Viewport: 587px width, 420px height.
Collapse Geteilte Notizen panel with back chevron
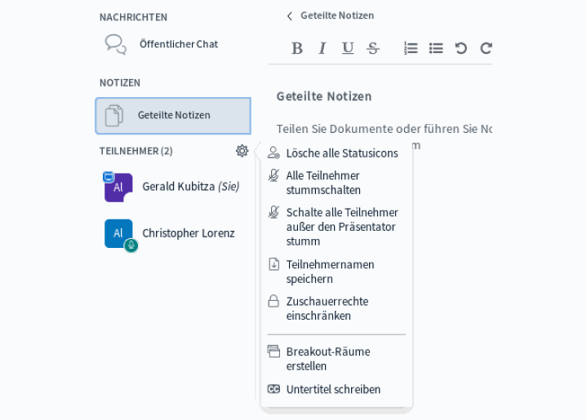click(289, 15)
